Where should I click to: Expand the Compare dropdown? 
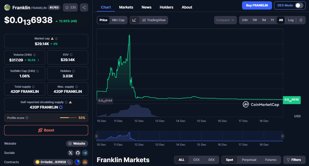pos(225,20)
